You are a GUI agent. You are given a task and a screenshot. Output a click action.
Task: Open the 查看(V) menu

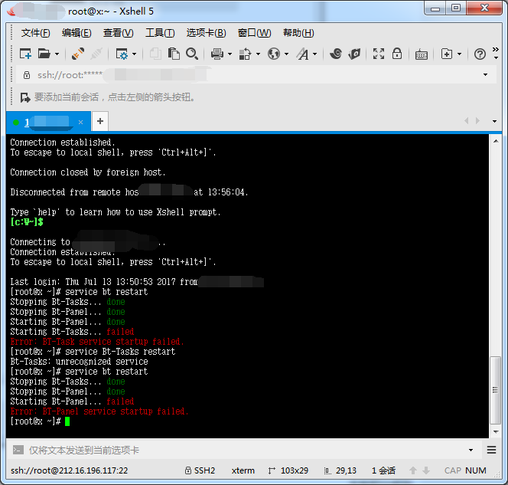(x=119, y=33)
